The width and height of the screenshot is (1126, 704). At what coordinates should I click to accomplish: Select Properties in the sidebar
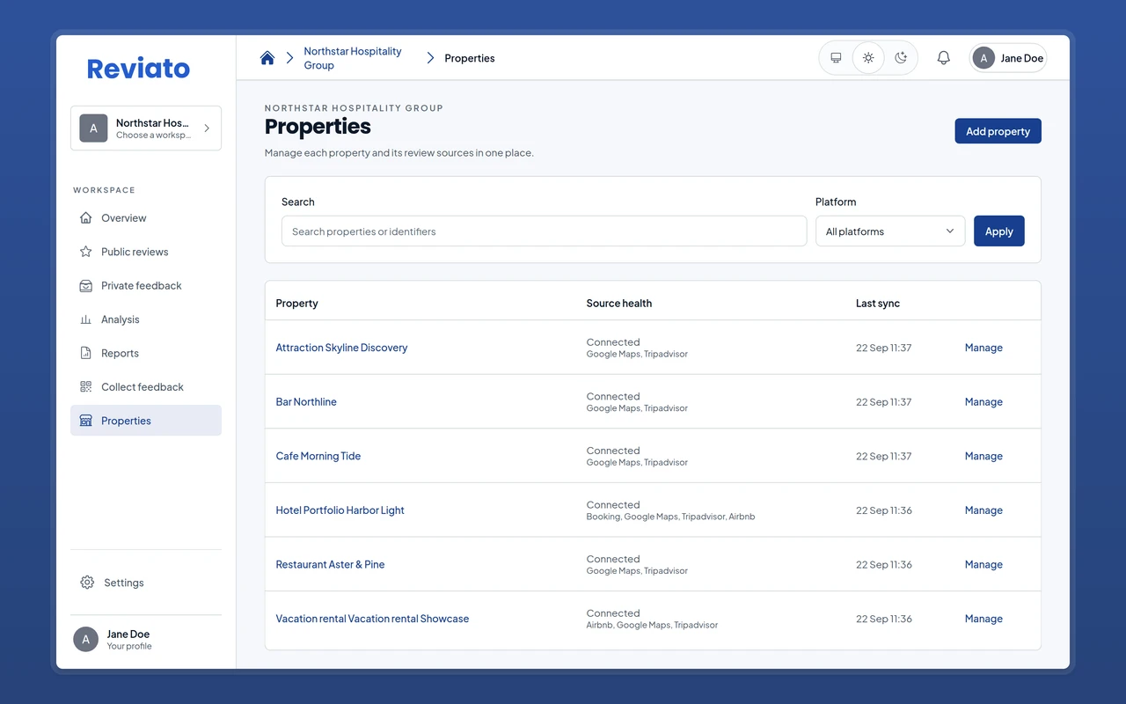pyautogui.click(x=146, y=421)
